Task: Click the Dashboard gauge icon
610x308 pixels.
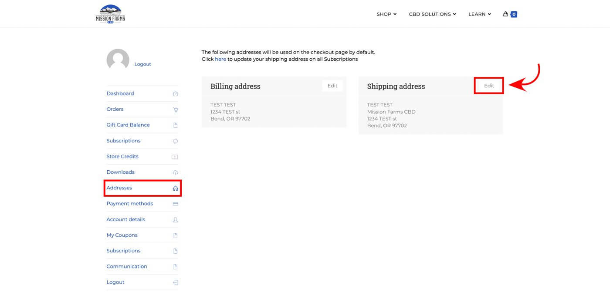Action: (x=175, y=94)
